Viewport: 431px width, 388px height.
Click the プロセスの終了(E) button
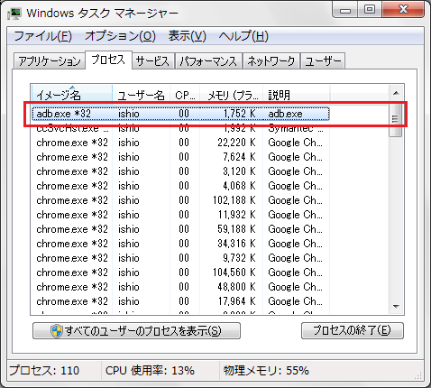(x=353, y=331)
